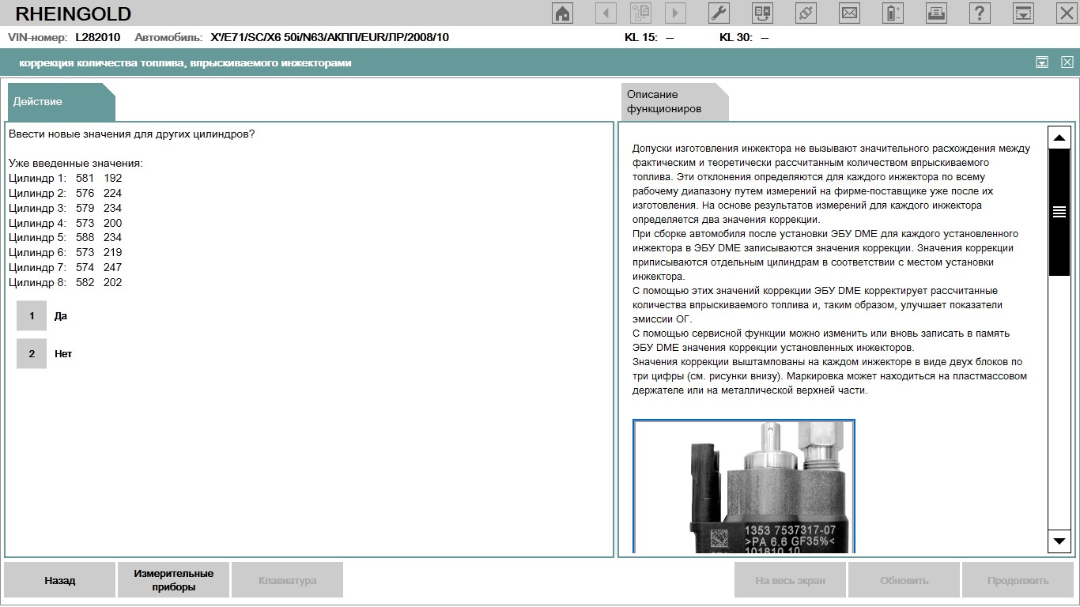Screen dimensions: 1080x607
Task: Click the KL 15 status value
Action: 670,37
